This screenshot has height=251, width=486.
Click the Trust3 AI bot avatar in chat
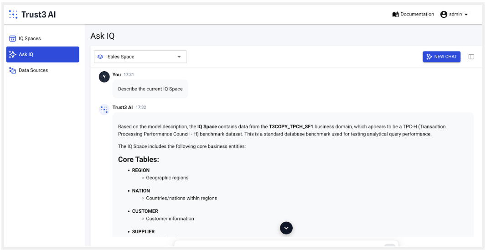[104, 110]
